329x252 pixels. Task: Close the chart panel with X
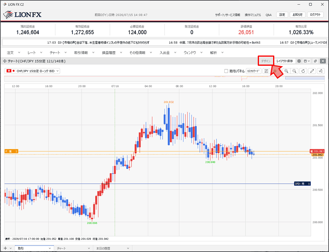(323, 61)
